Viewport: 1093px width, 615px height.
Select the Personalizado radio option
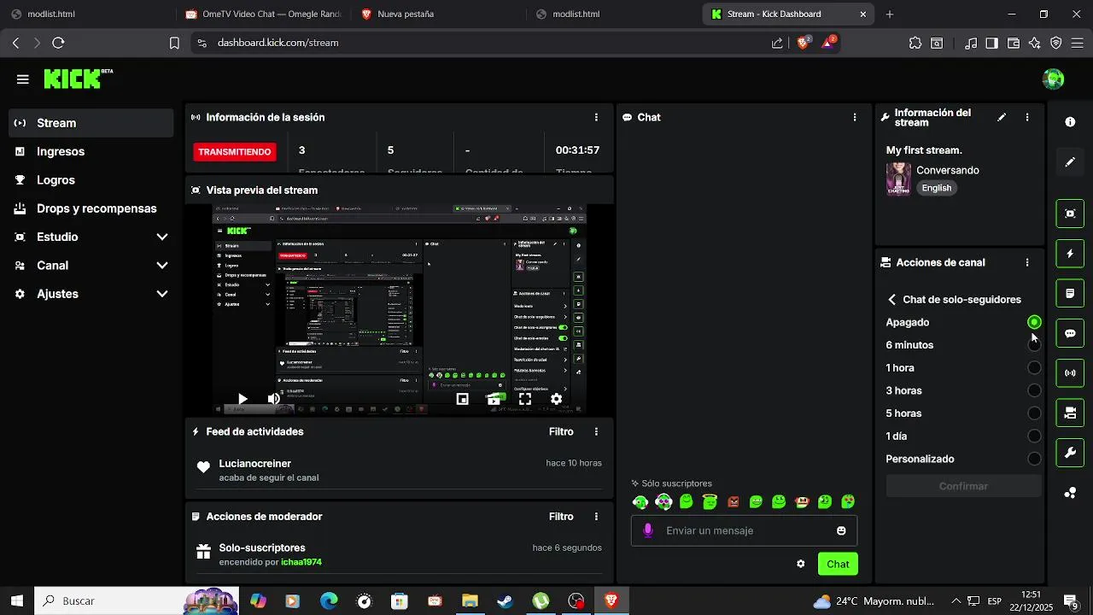[x=1034, y=459]
